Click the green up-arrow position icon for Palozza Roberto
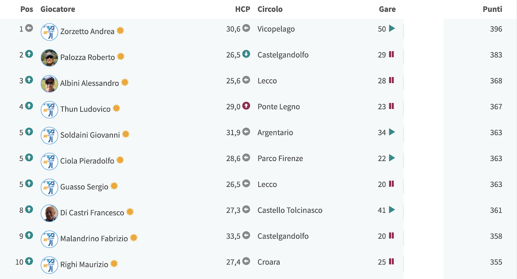The image size is (517, 279). pos(29,54)
